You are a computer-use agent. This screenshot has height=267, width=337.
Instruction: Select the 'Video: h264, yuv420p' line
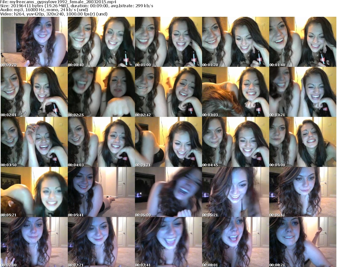point(54,14)
